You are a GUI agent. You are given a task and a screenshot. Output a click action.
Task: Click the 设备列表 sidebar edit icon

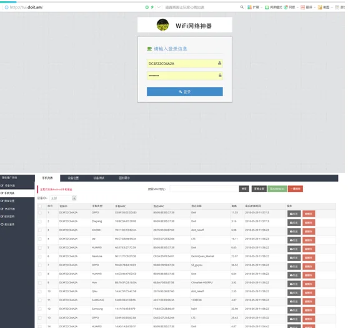coord(2,185)
